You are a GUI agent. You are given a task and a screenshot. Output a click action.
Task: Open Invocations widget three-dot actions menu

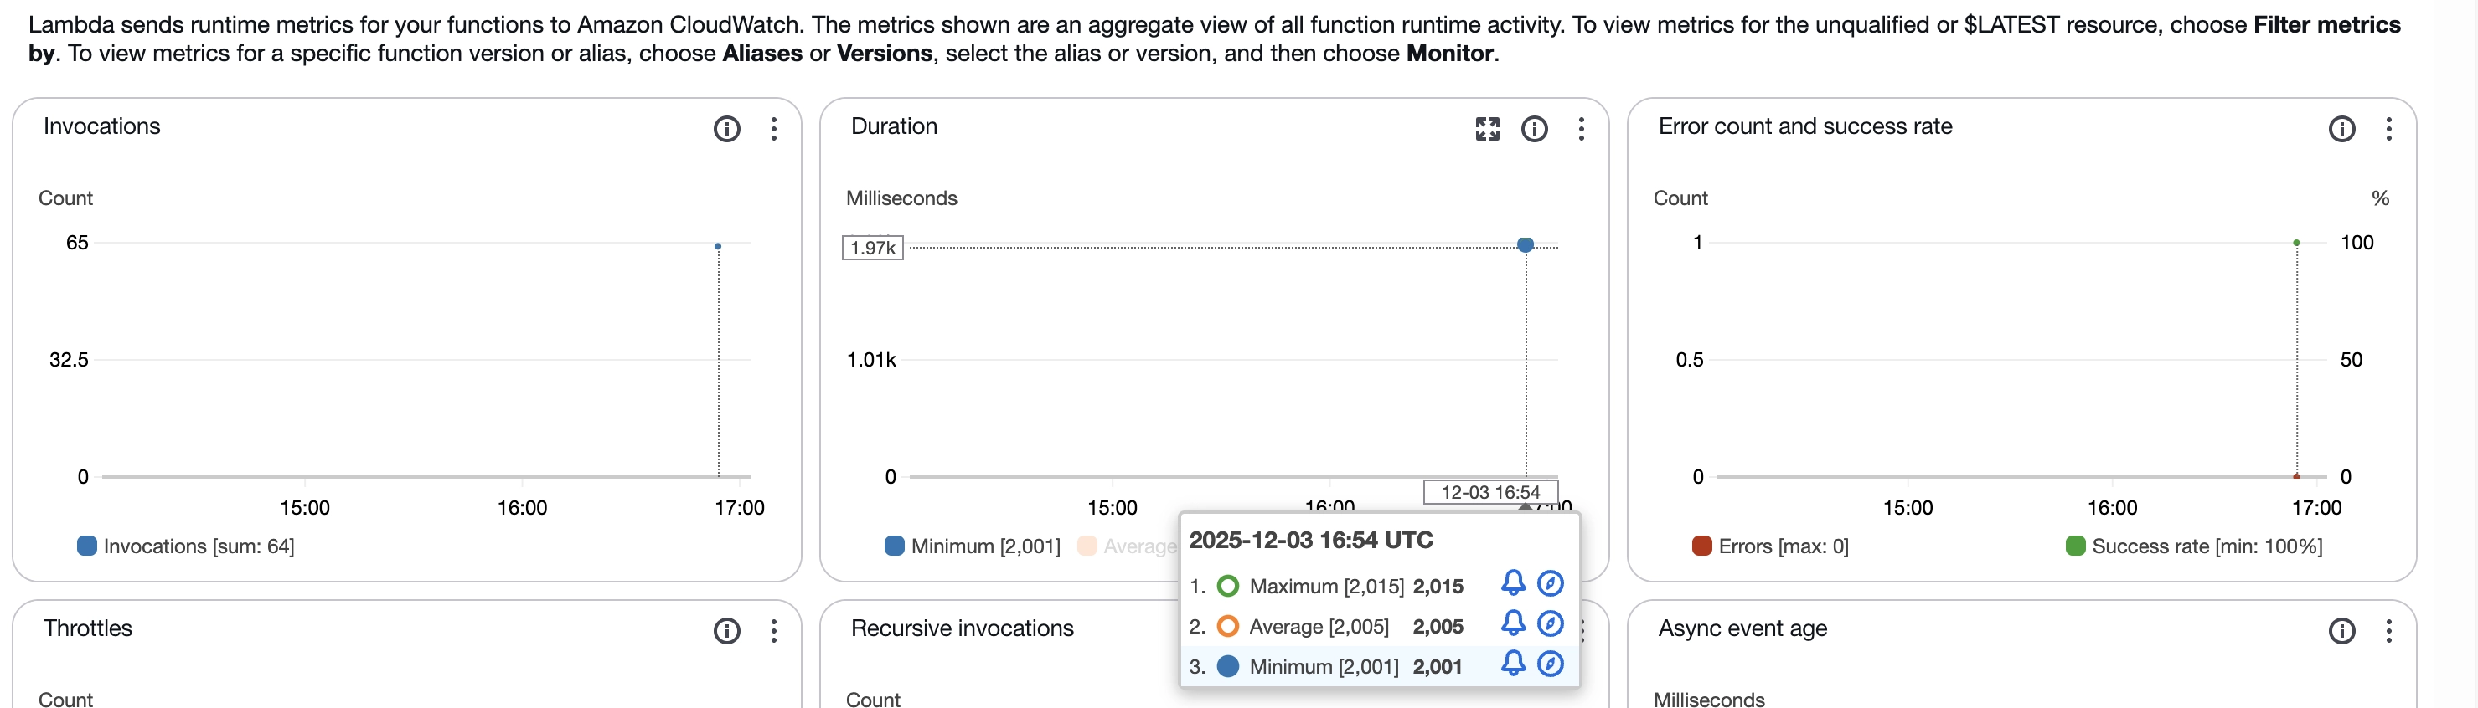(773, 129)
